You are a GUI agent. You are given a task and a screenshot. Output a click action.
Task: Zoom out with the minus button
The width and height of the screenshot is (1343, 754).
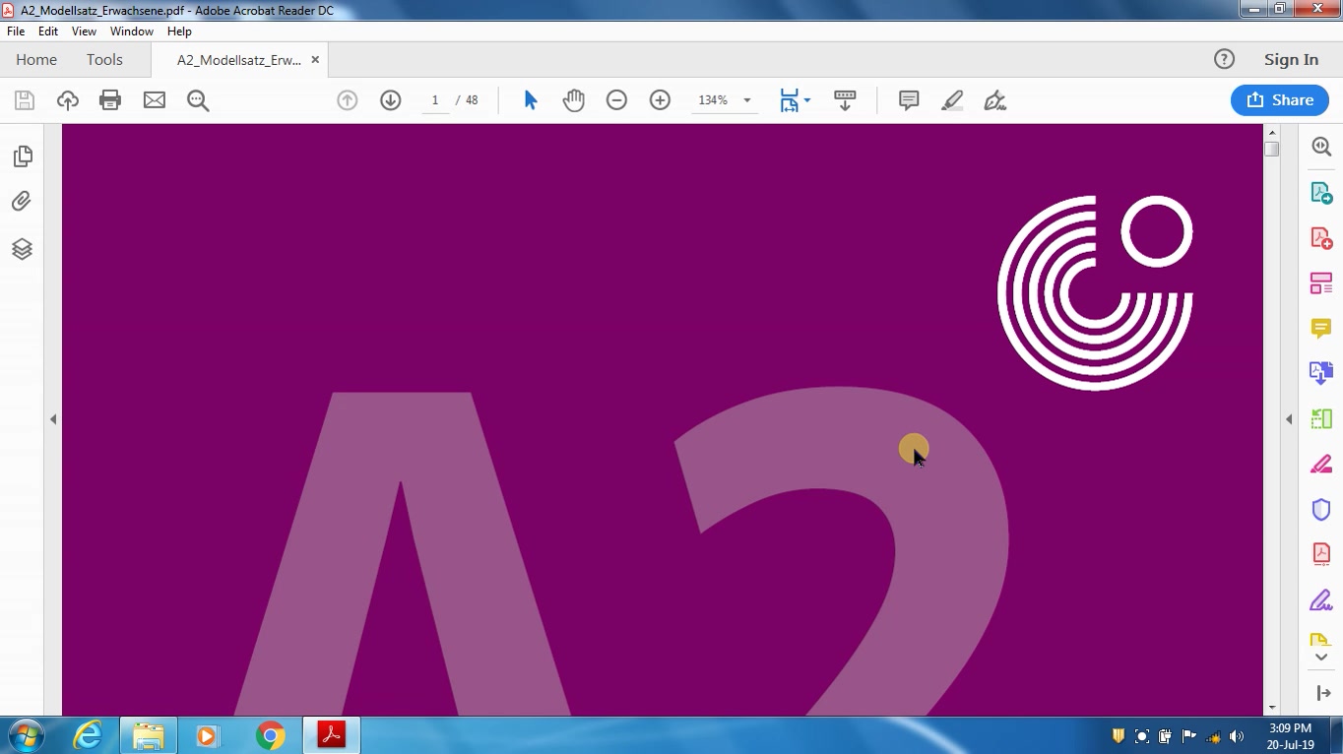coord(616,100)
